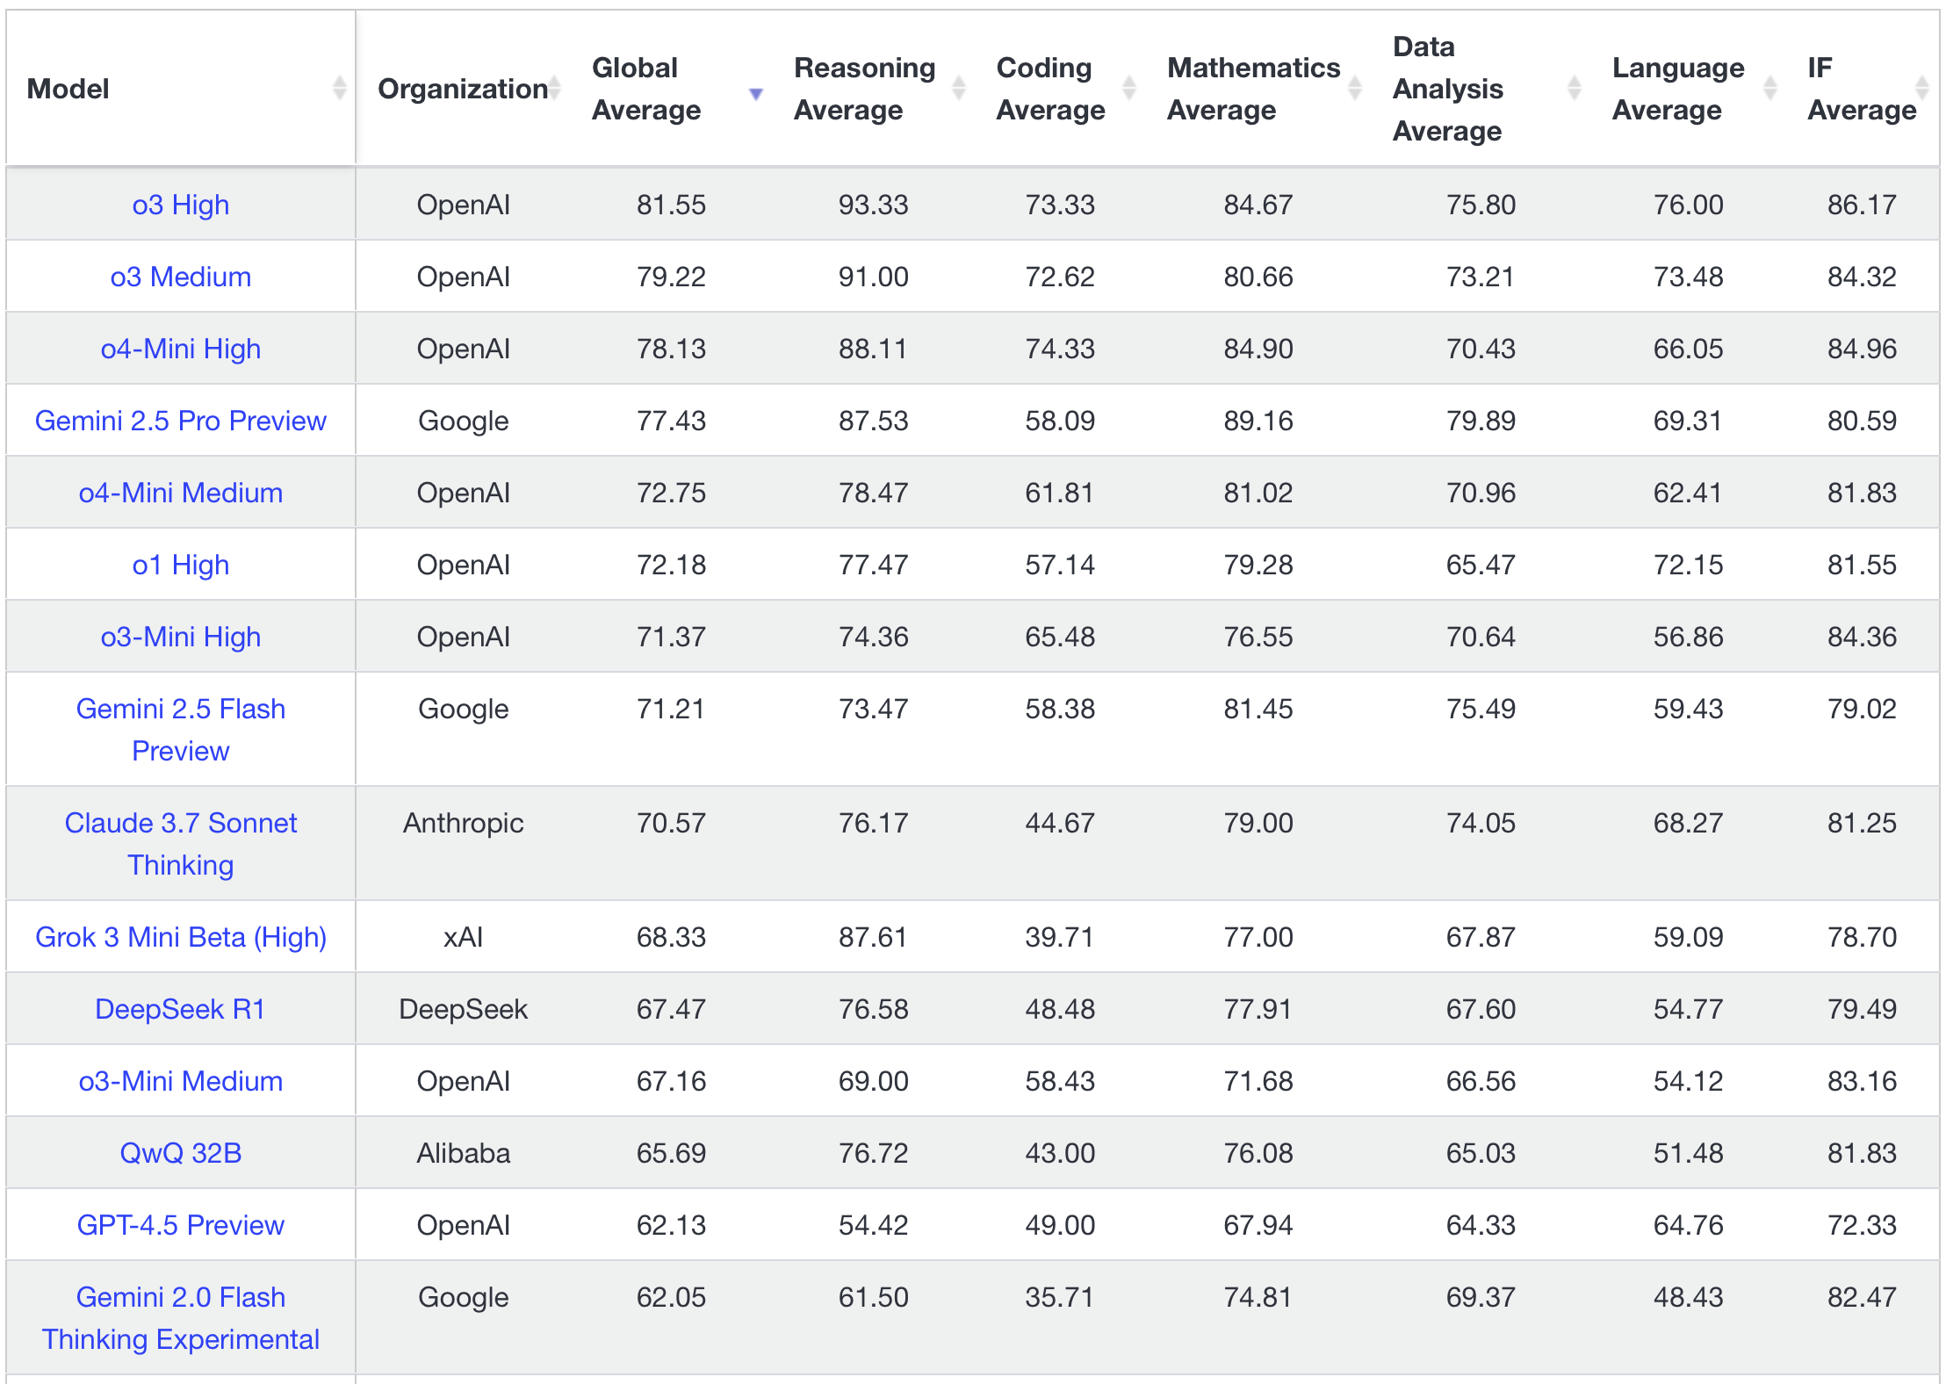Open the o3 High model link
The height and width of the screenshot is (1384, 1946).
click(x=181, y=205)
